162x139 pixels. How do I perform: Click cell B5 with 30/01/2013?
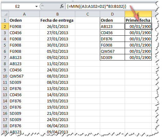point(57,45)
